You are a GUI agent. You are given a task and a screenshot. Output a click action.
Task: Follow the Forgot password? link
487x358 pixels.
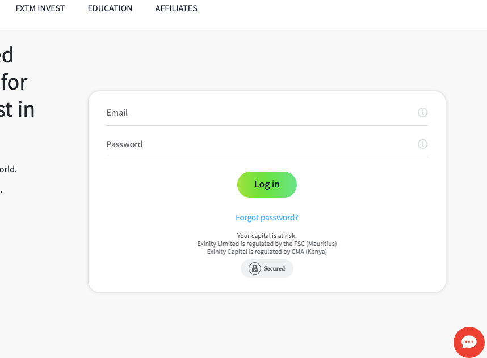267,218
